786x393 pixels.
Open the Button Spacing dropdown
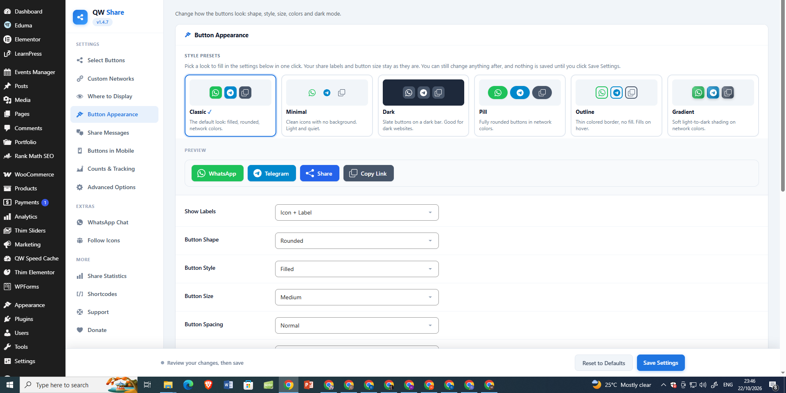pyautogui.click(x=357, y=325)
